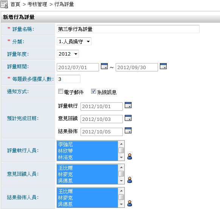This screenshot has height=209, width=220.
Task: Open person selector for 意見回饋人員
Action: (130, 180)
